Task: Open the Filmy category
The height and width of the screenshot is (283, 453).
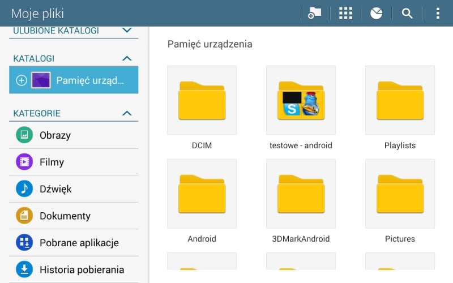Action: (x=74, y=162)
